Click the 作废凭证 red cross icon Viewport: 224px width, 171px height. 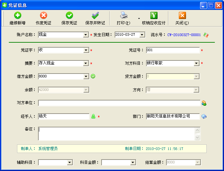click(x=44, y=15)
